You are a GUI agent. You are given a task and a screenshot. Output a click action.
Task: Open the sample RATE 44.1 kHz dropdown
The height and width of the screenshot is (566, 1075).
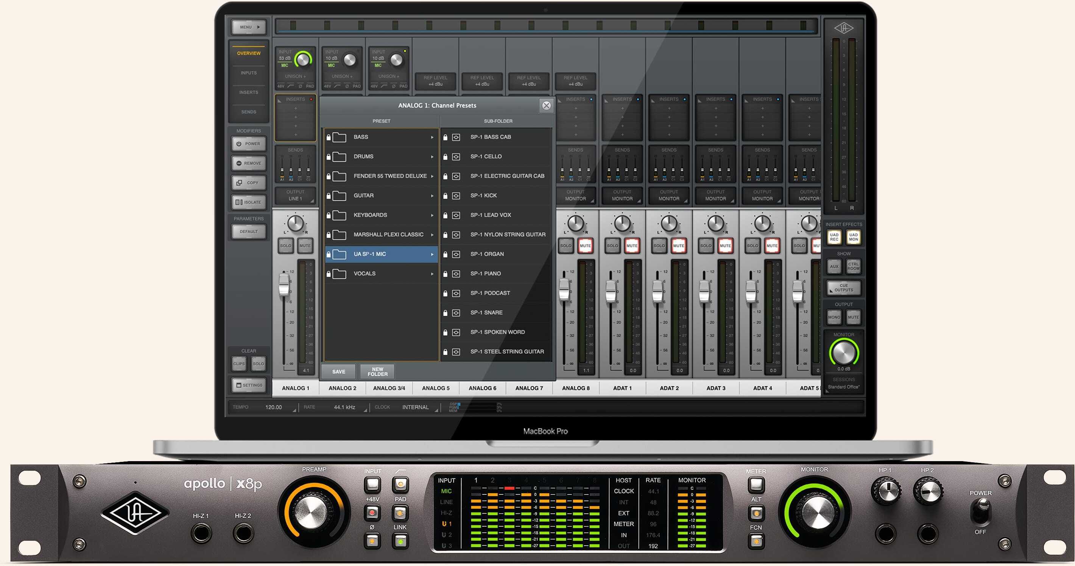[345, 407]
